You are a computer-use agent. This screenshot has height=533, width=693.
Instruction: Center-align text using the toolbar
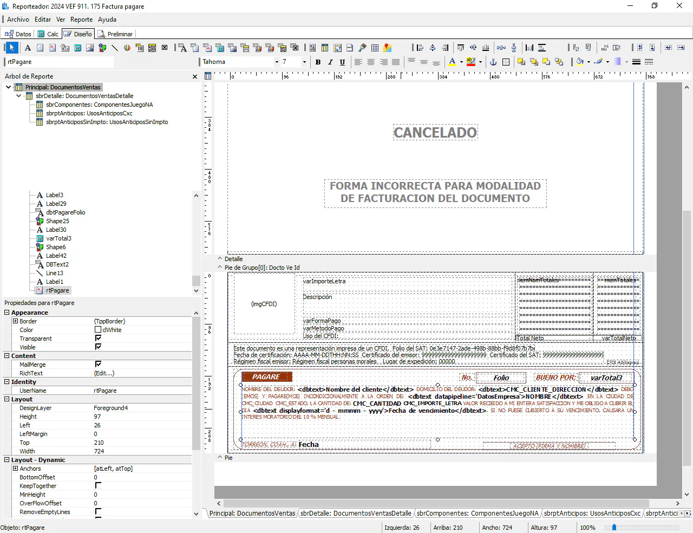(371, 62)
